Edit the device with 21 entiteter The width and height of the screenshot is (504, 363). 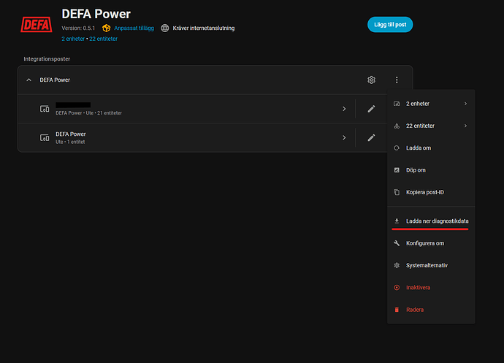click(x=371, y=109)
